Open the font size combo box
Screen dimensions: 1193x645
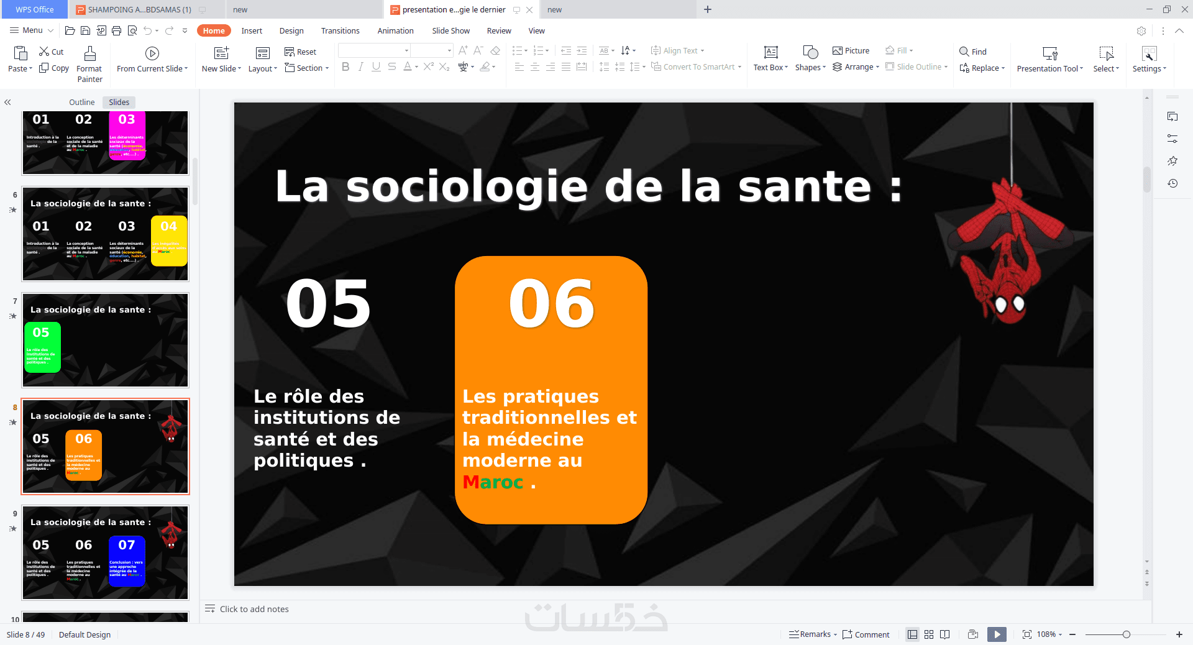432,50
